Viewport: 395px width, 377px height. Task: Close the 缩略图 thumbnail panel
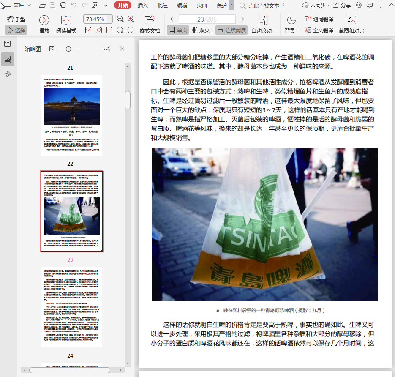tap(122, 49)
